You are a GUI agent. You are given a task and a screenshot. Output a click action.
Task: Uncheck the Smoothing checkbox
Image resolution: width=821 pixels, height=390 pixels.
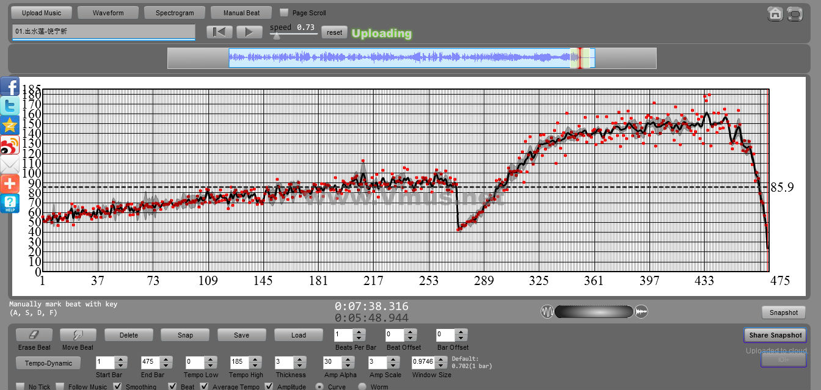coord(119,386)
